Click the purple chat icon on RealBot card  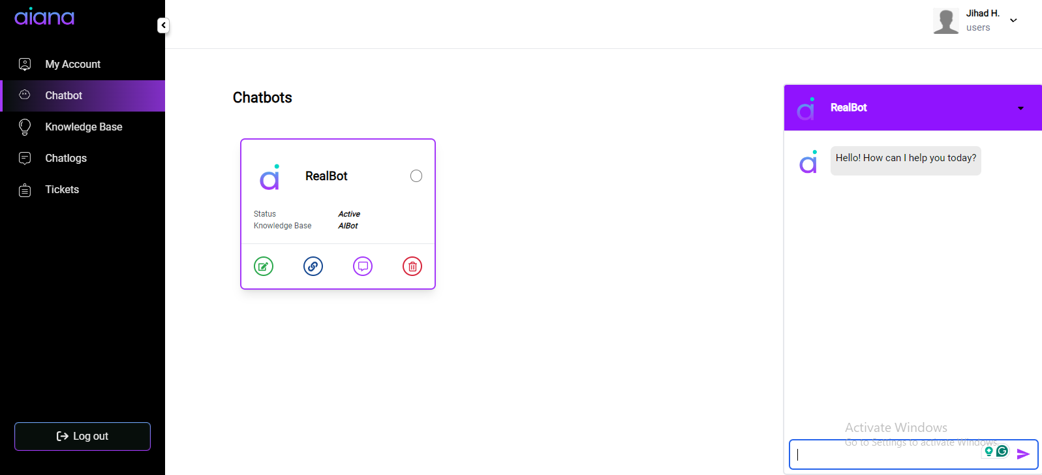point(363,266)
